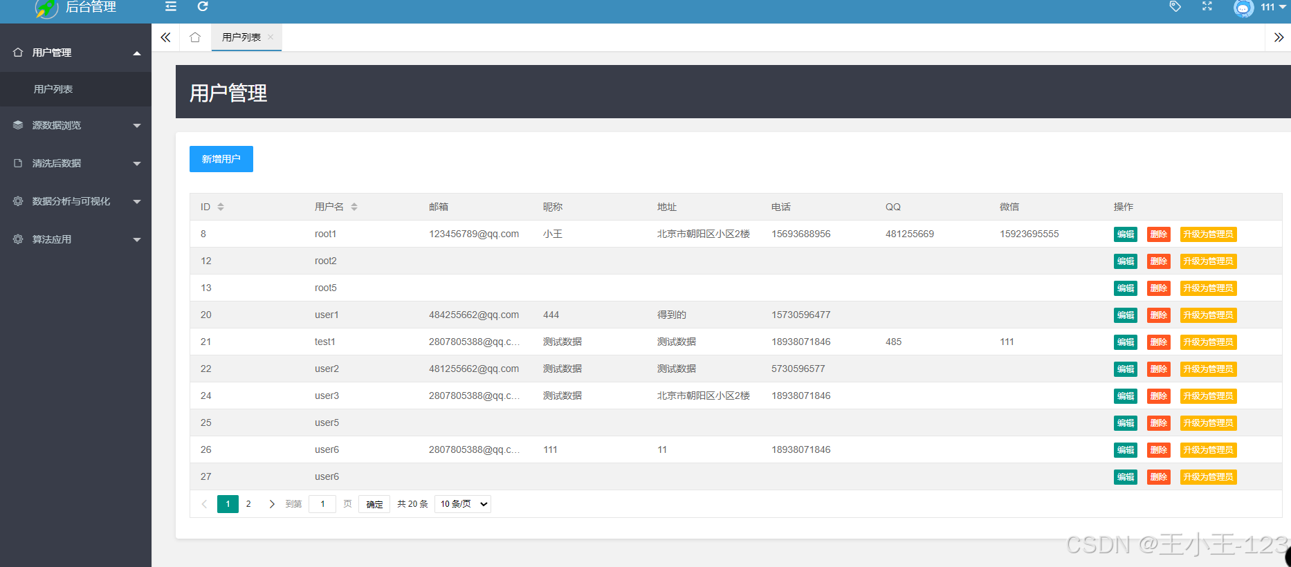Click the gear icon beside 算法应用
This screenshot has width=1291, height=567.
tap(18, 239)
